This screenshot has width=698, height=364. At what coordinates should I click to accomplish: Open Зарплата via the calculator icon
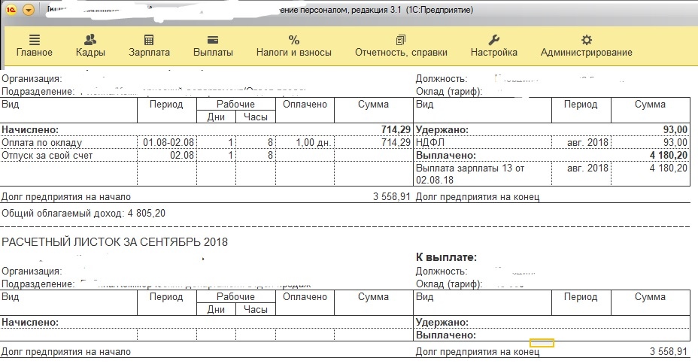149,40
